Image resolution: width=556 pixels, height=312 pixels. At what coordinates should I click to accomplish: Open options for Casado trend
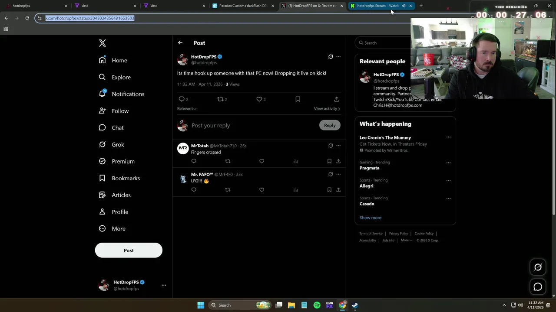pos(448,198)
